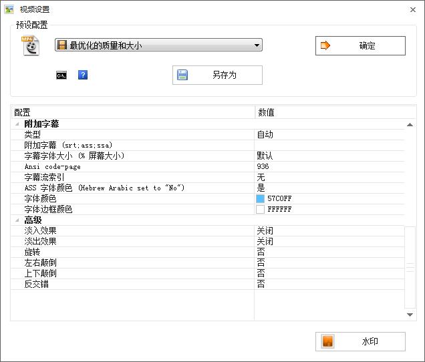Click the blue 57C0FF font color swatch
425x362 pixels.
coord(260,198)
